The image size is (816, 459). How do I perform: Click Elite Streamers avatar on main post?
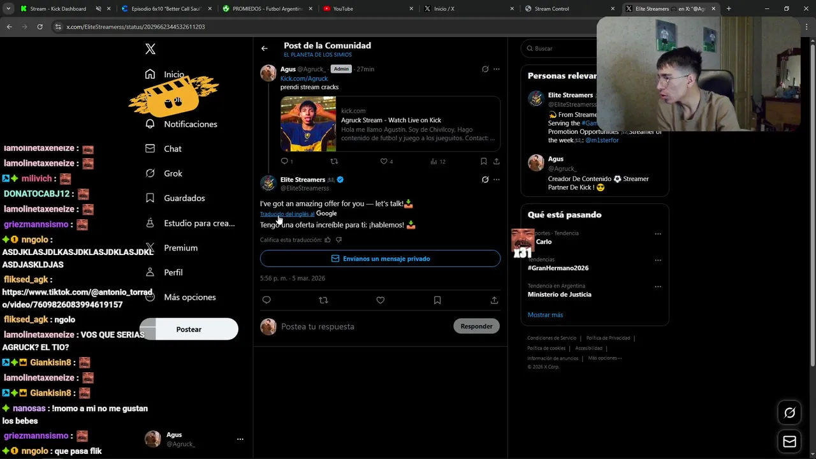(268, 184)
